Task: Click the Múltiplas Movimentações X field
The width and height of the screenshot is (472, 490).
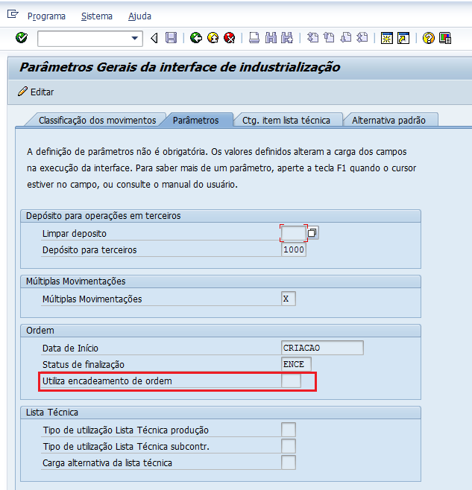Action: [x=289, y=299]
